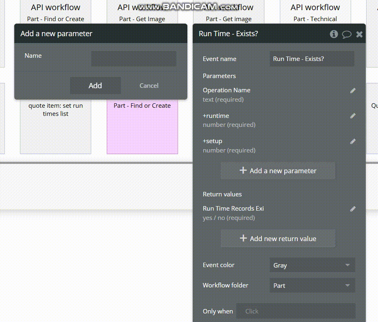Click the +runtime parameter label
Image resolution: width=378 pixels, height=322 pixels.
[216, 116]
